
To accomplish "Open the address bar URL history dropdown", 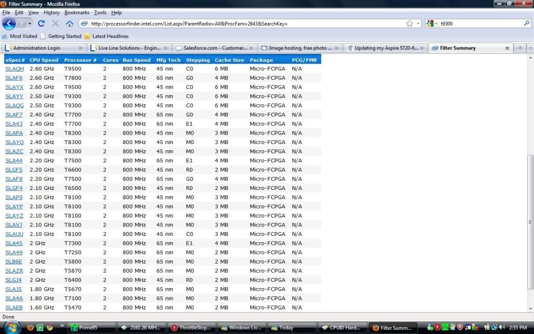I will tap(419, 23).
